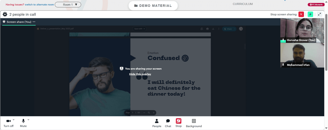Click red X to stop screen sharing

pyautogui.click(x=301, y=14)
